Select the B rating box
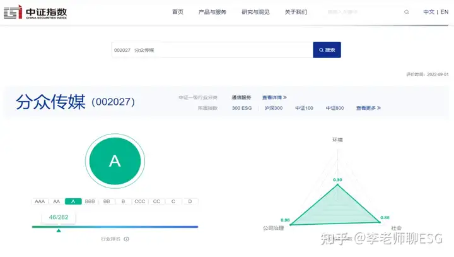This screenshot has height=257, width=454. click(x=124, y=201)
